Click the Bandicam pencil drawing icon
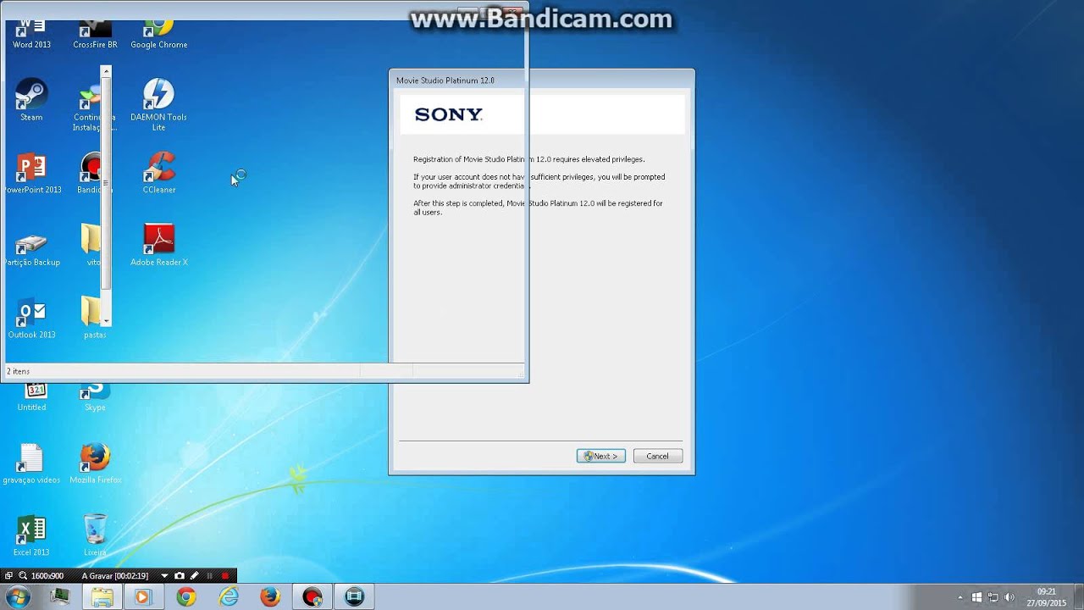The width and height of the screenshot is (1084, 610). pyautogui.click(x=194, y=576)
